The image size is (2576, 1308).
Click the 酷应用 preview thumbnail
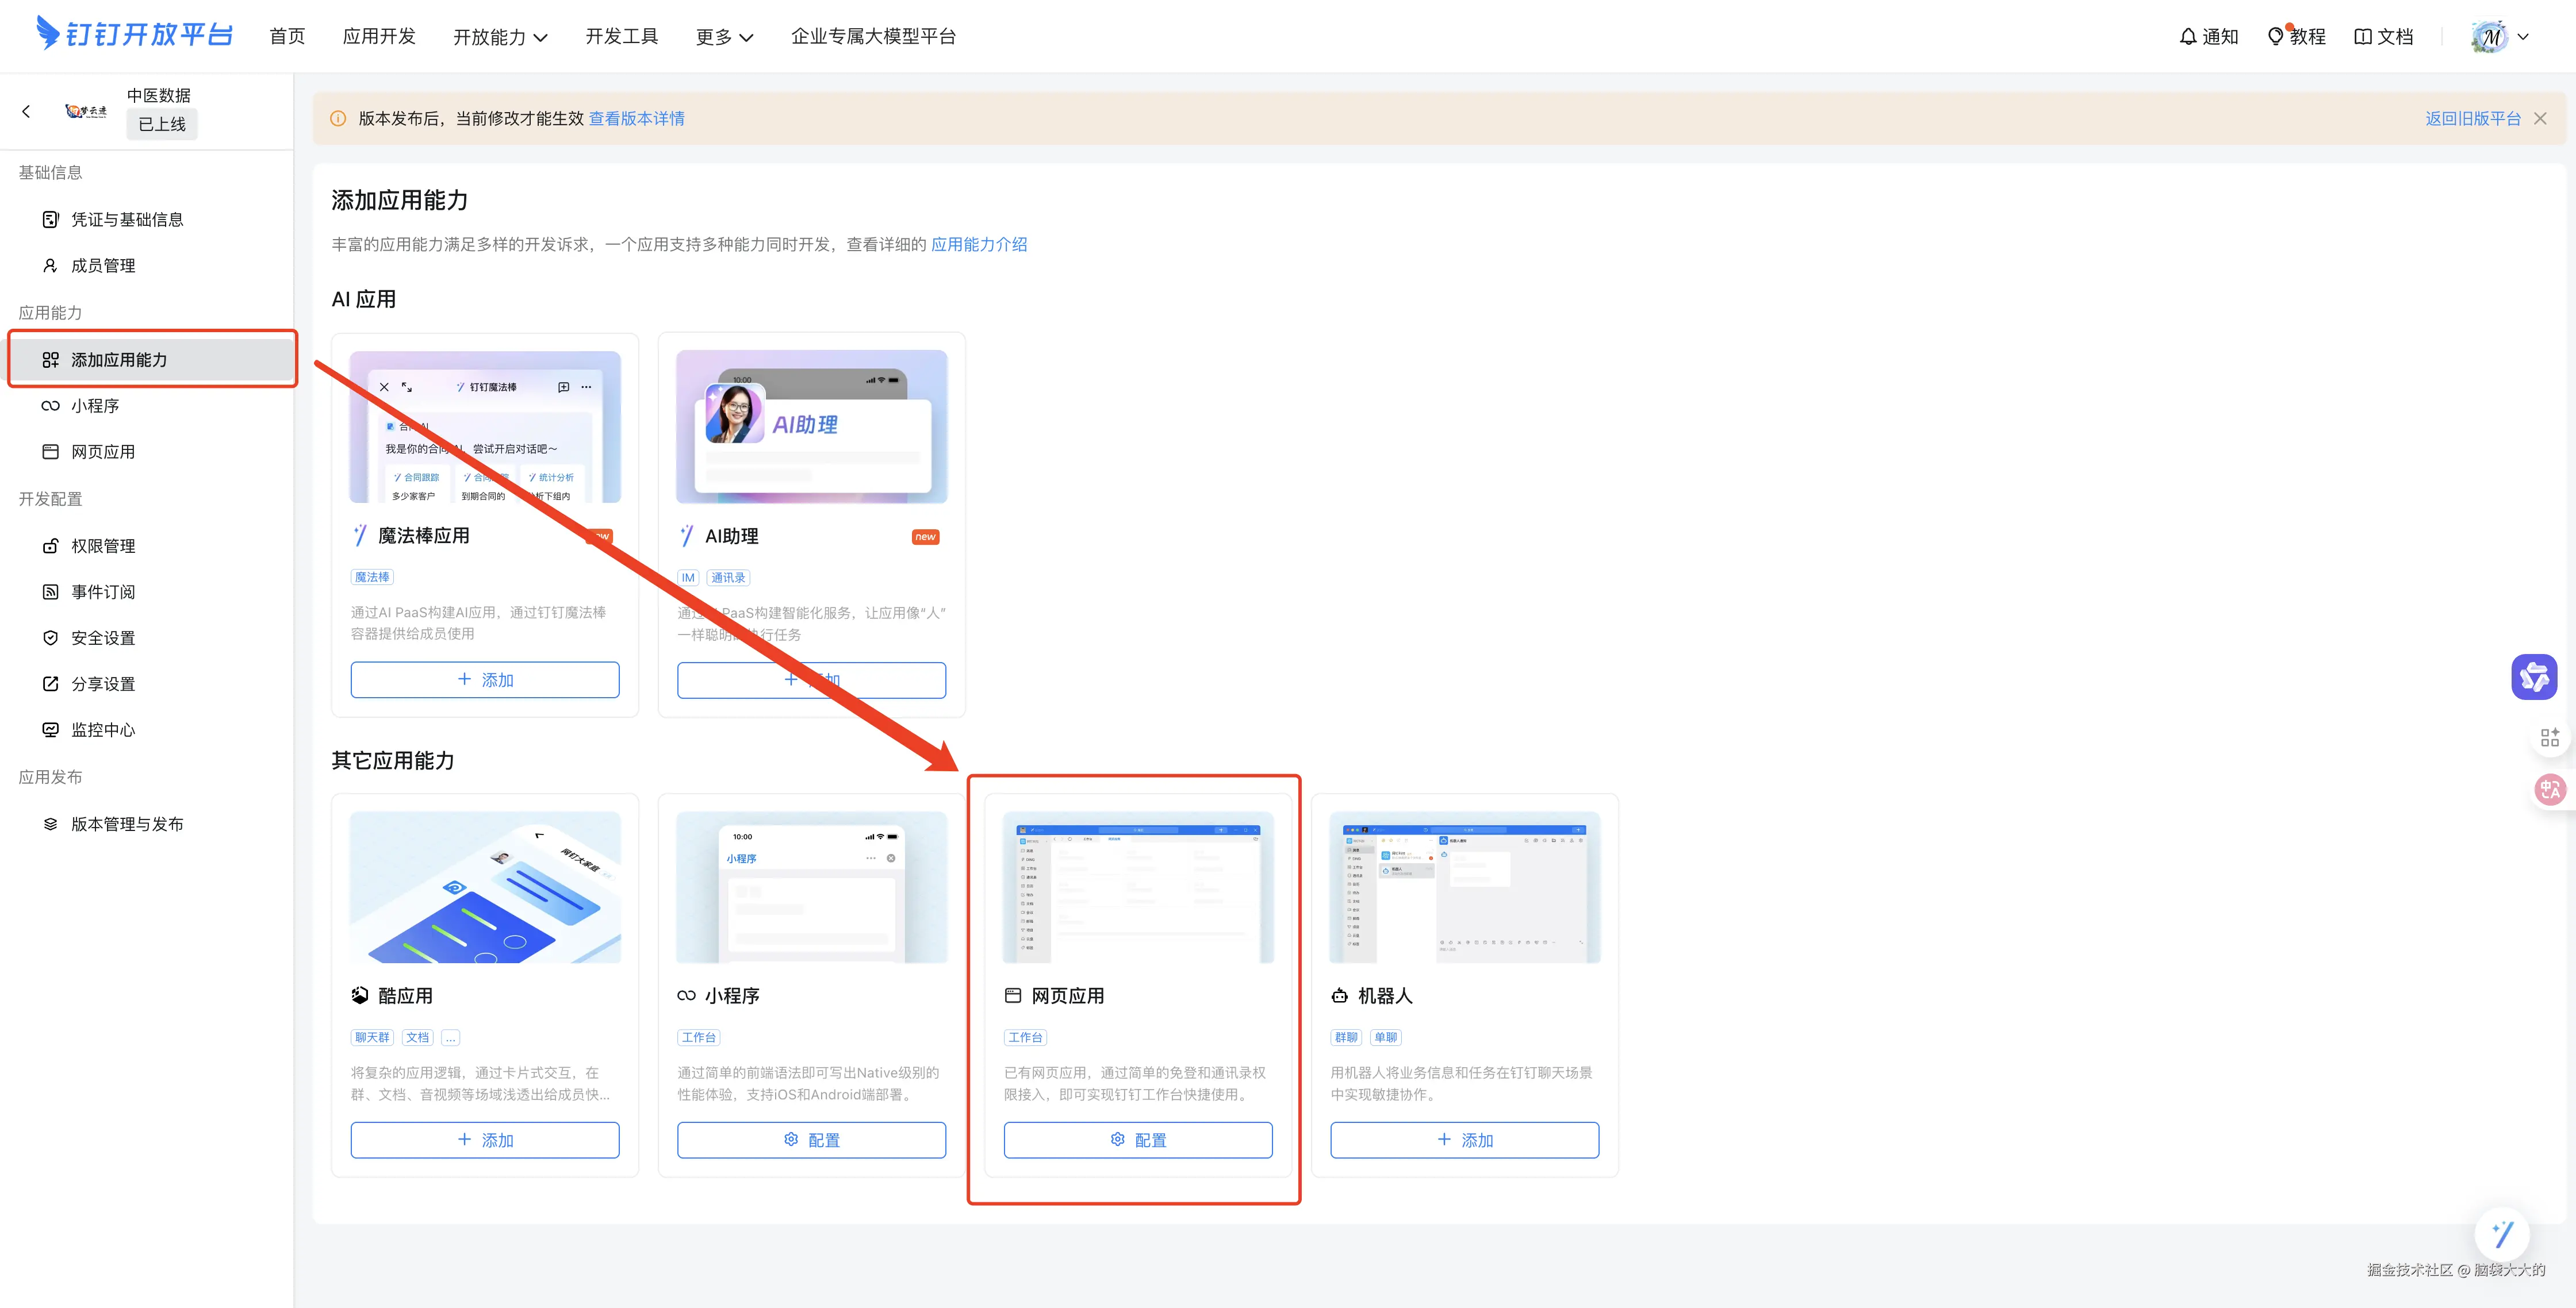485,887
